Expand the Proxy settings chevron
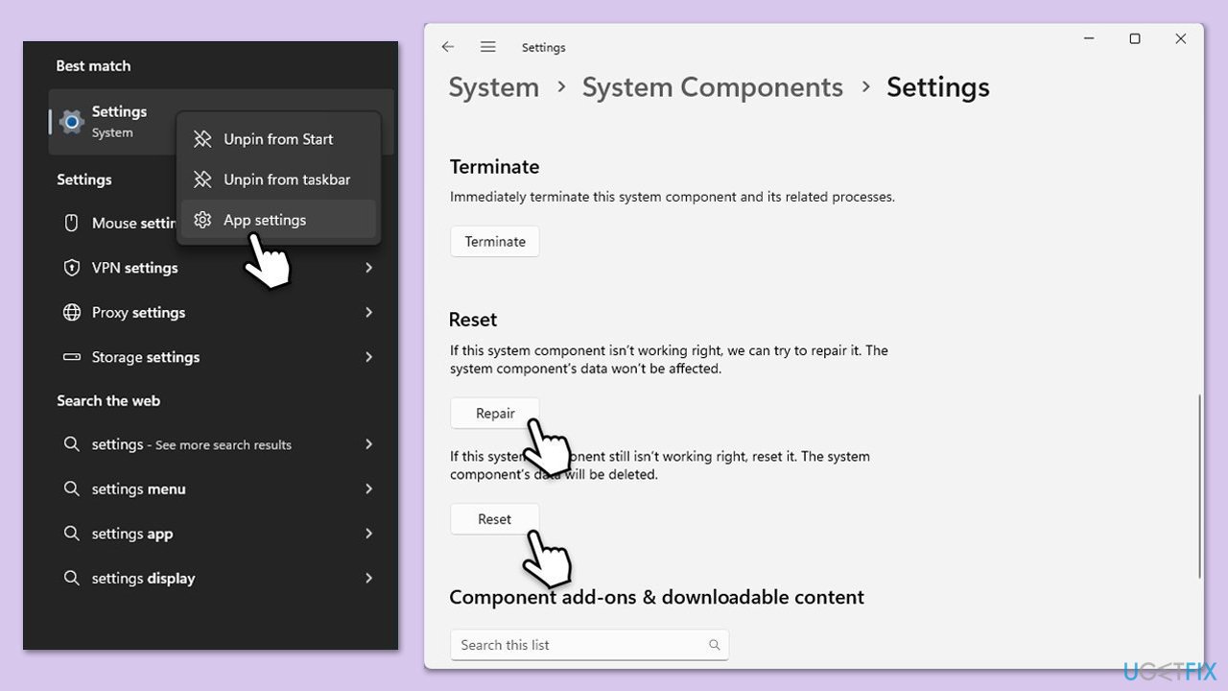The height and width of the screenshot is (691, 1228). (x=368, y=312)
